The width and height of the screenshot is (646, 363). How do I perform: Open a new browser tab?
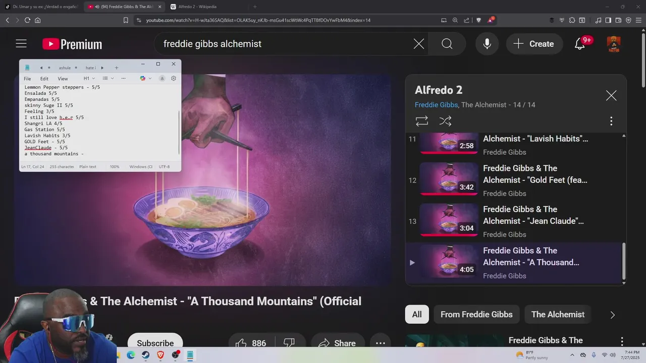[x=255, y=7]
